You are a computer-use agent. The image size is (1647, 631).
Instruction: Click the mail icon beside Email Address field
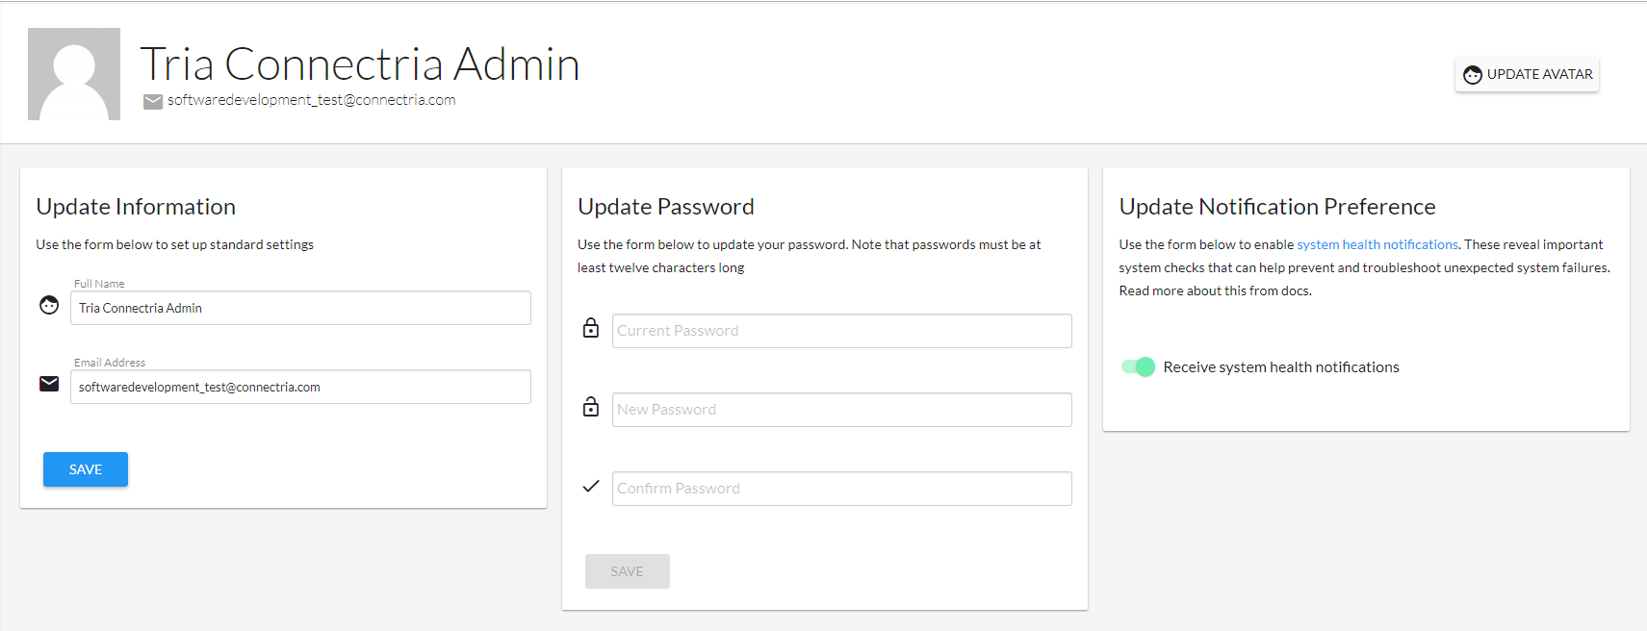coord(49,384)
